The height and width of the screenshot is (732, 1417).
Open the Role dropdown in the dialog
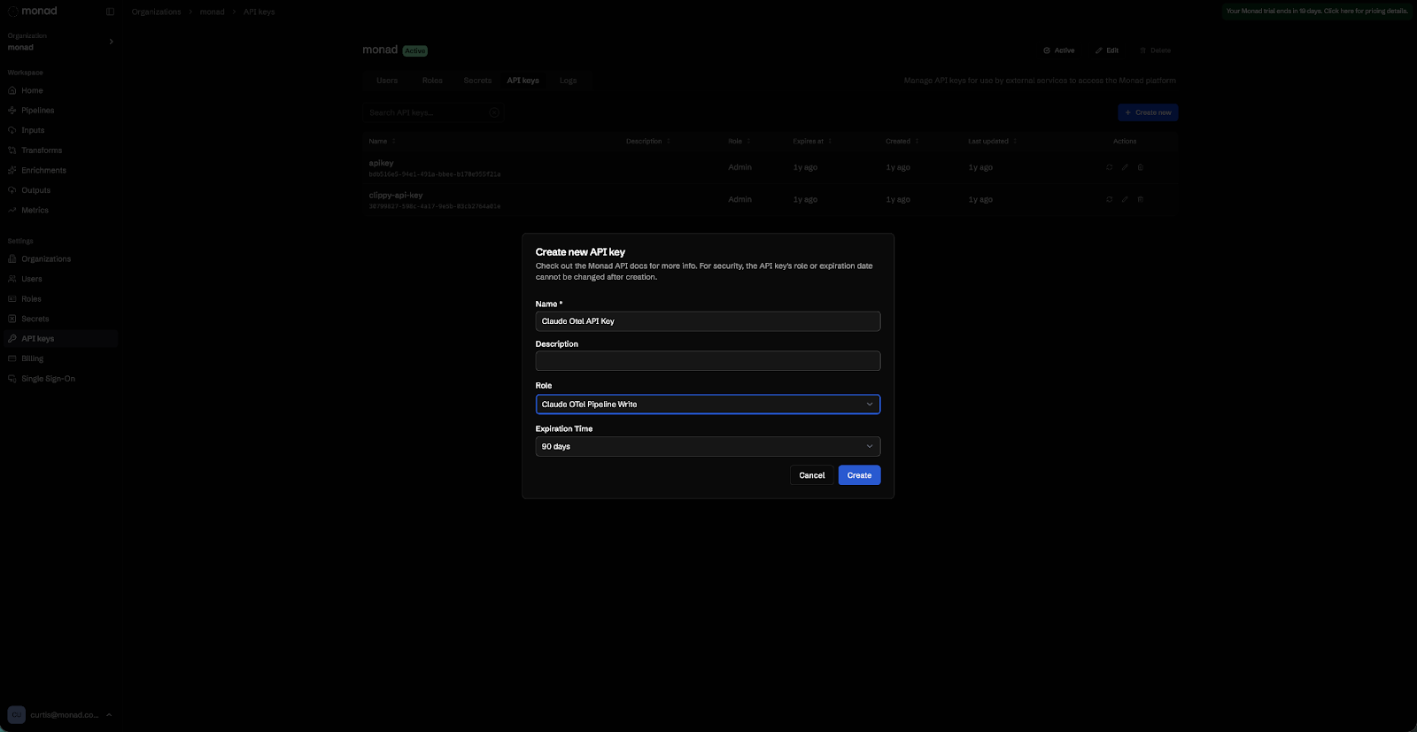coord(708,405)
